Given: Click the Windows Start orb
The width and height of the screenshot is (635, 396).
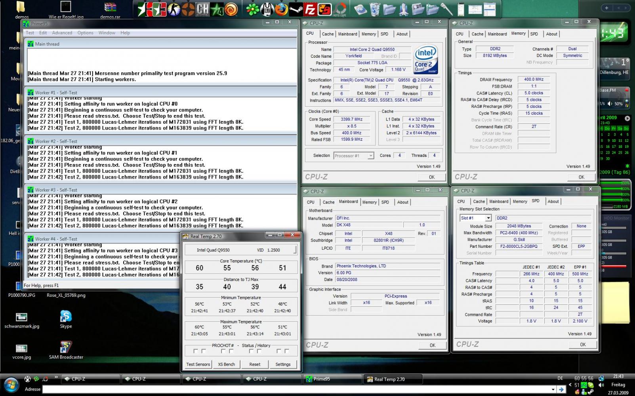Looking at the screenshot, I should click(x=11, y=385).
